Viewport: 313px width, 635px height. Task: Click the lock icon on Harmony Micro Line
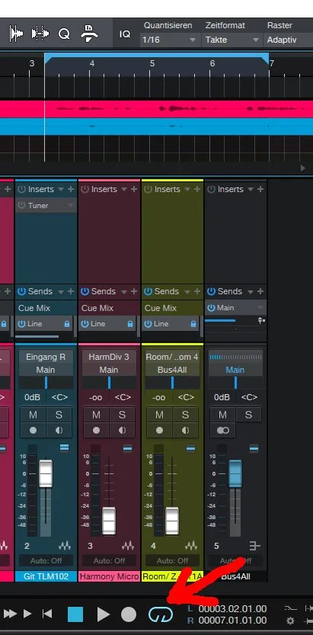pos(129,324)
